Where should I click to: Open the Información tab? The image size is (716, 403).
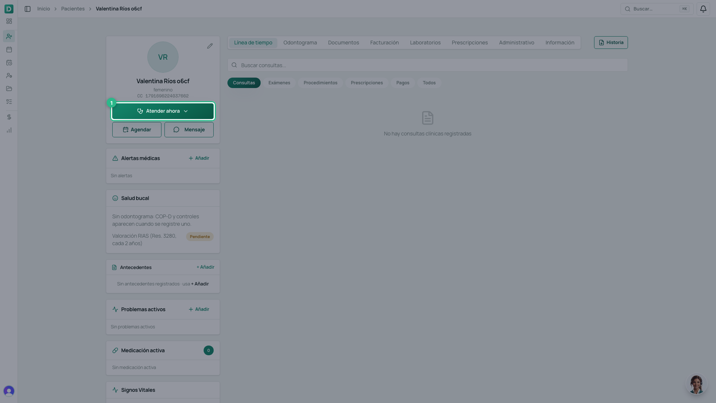click(560, 43)
